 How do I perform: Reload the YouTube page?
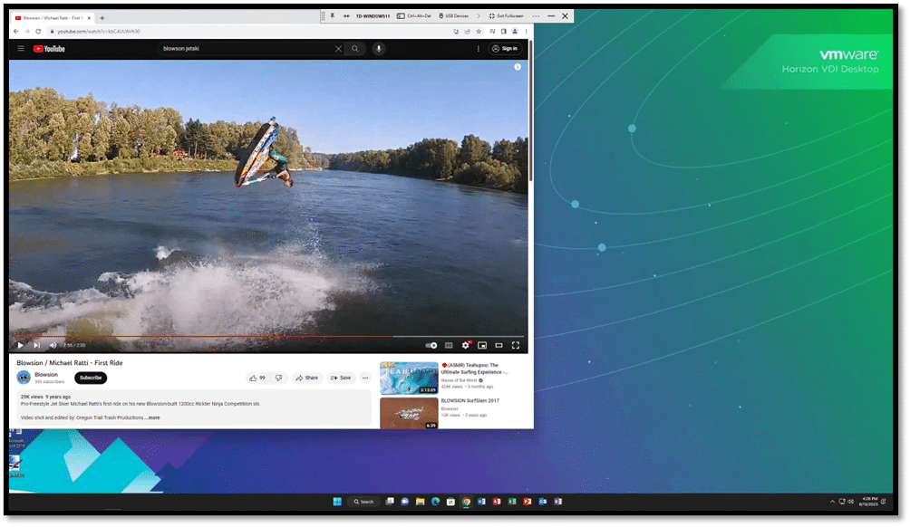tap(38, 32)
